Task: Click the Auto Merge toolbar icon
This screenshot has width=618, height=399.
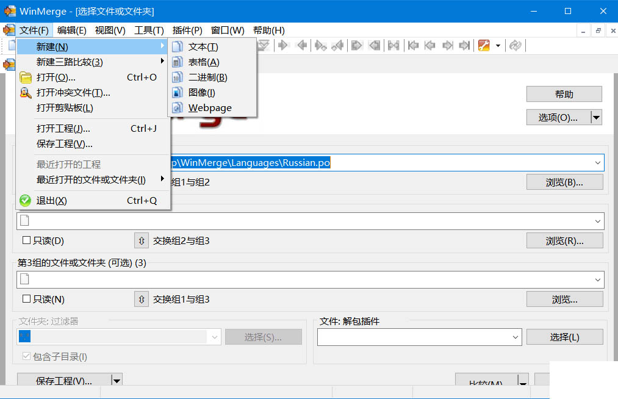Action: (x=393, y=46)
